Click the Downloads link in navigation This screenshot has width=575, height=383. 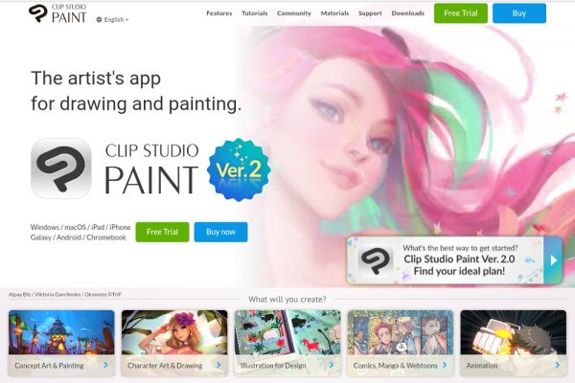[x=408, y=13]
